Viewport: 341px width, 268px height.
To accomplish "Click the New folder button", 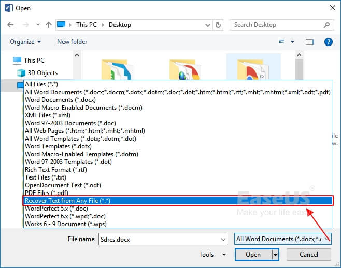I will [x=72, y=42].
